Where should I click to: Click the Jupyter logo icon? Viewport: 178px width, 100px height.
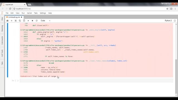[x=2, y=13]
